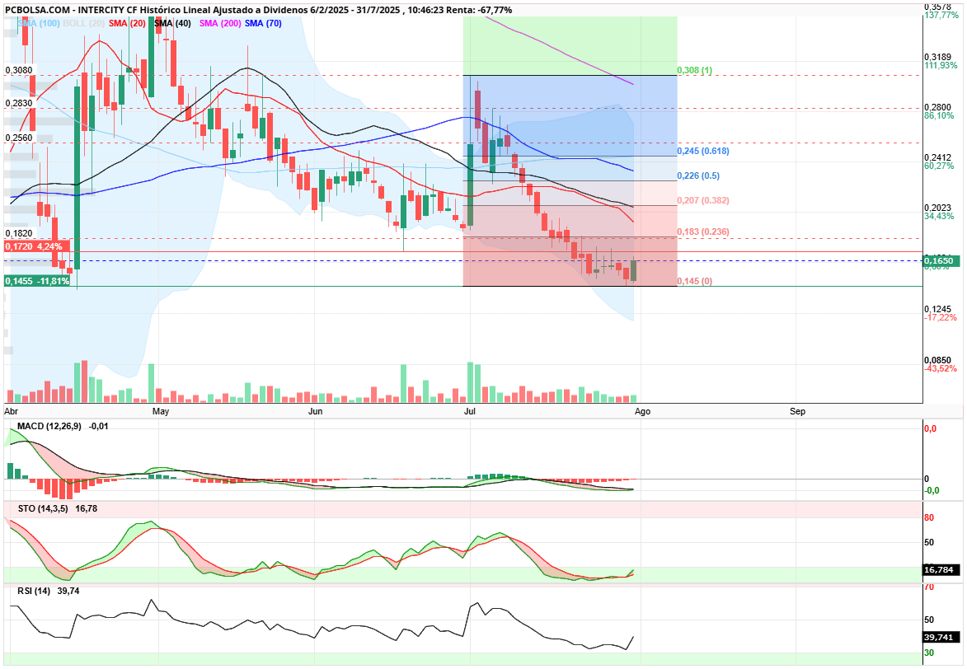Click the SMA (200) legend label
The height and width of the screenshot is (669, 967).
220,23
